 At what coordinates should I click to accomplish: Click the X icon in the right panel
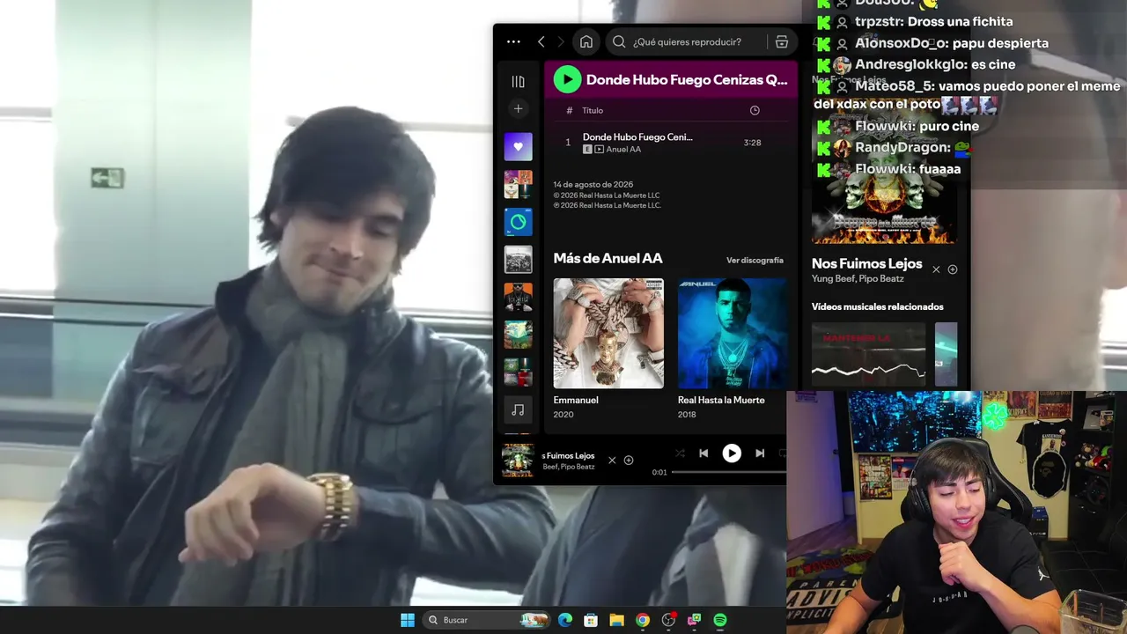tap(936, 269)
